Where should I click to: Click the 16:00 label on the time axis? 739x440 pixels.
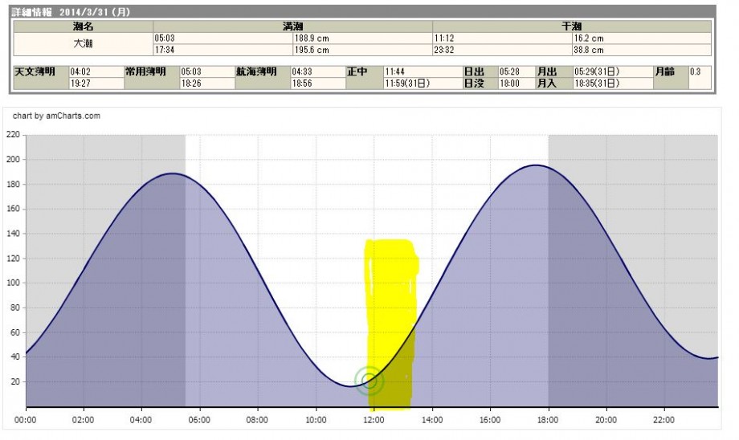coord(490,420)
